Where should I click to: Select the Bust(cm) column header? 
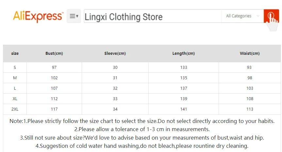(x=54, y=53)
